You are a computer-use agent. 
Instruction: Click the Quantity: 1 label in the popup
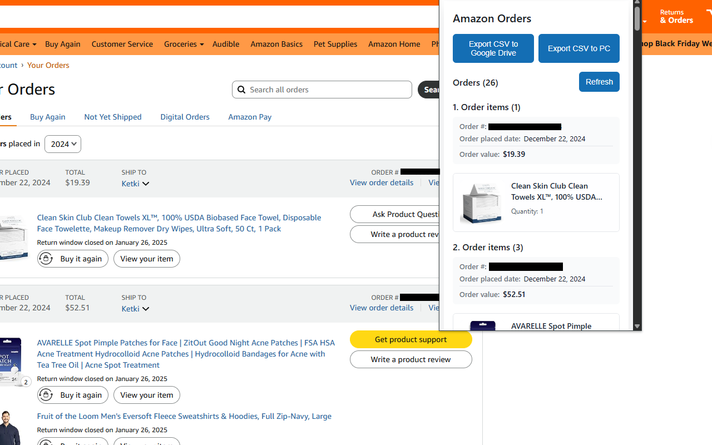527,211
